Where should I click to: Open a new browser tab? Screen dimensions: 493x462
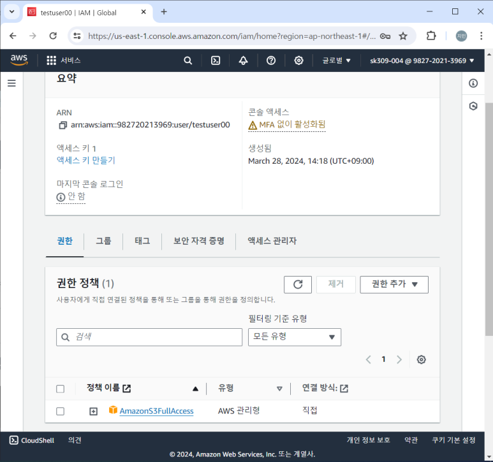164,12
